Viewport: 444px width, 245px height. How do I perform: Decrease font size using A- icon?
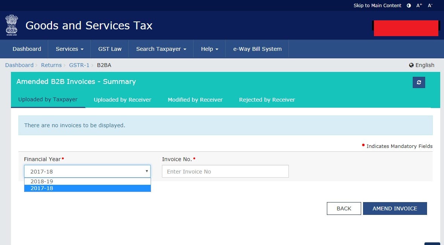tap(430, 5)
